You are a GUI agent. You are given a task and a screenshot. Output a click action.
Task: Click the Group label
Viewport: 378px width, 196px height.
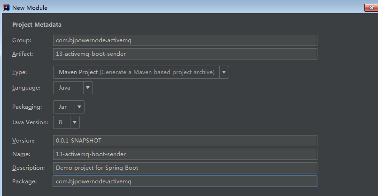click(x=22, y=40)
